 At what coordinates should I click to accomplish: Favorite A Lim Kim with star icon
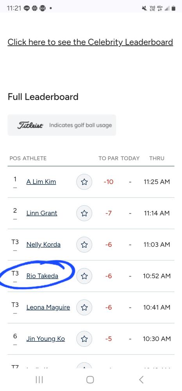[84, 182]
